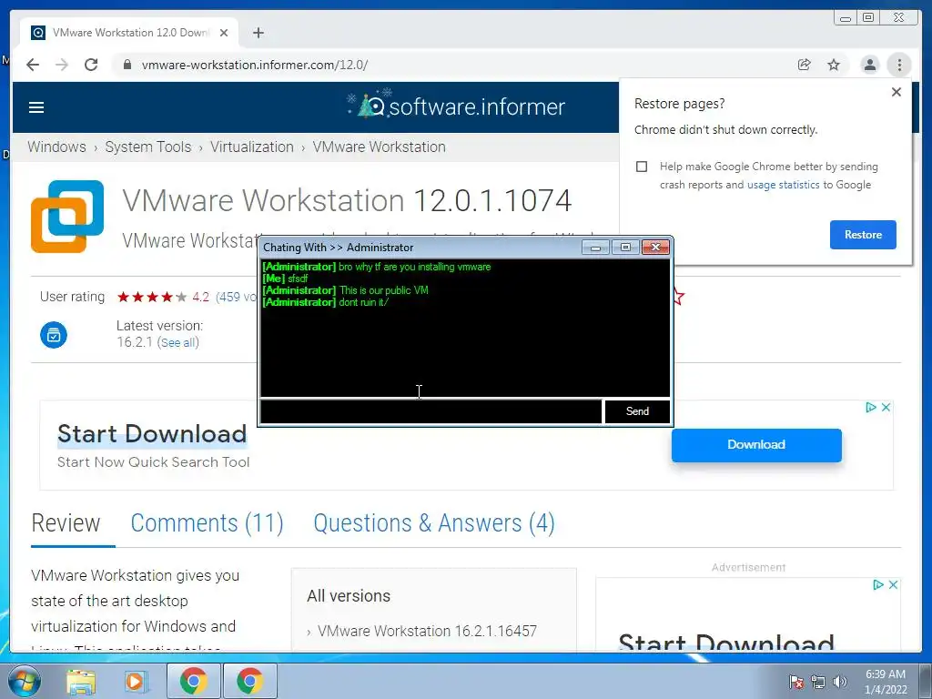The image size is (932, 699).
Task: Click the sidebar AdChoices icon
Action: [x=878, y=585]
